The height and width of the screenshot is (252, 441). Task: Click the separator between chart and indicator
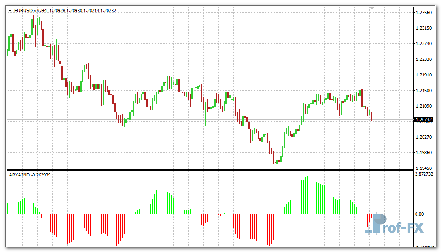point(208,170)
